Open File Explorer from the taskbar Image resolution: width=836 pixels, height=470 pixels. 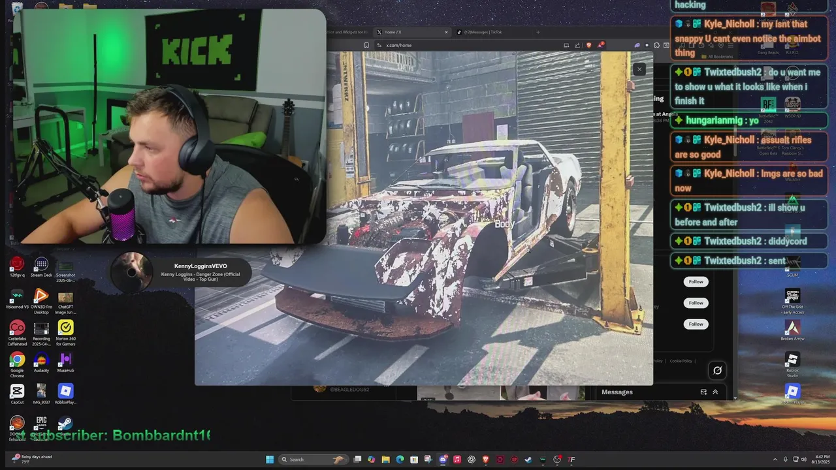coord(385,460)
